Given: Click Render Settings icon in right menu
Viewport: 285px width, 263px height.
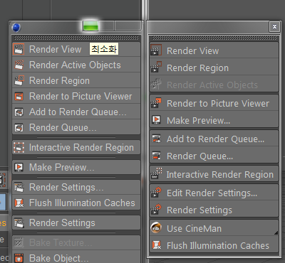Looking at the screenshot, I should click(x=156, y=210).
